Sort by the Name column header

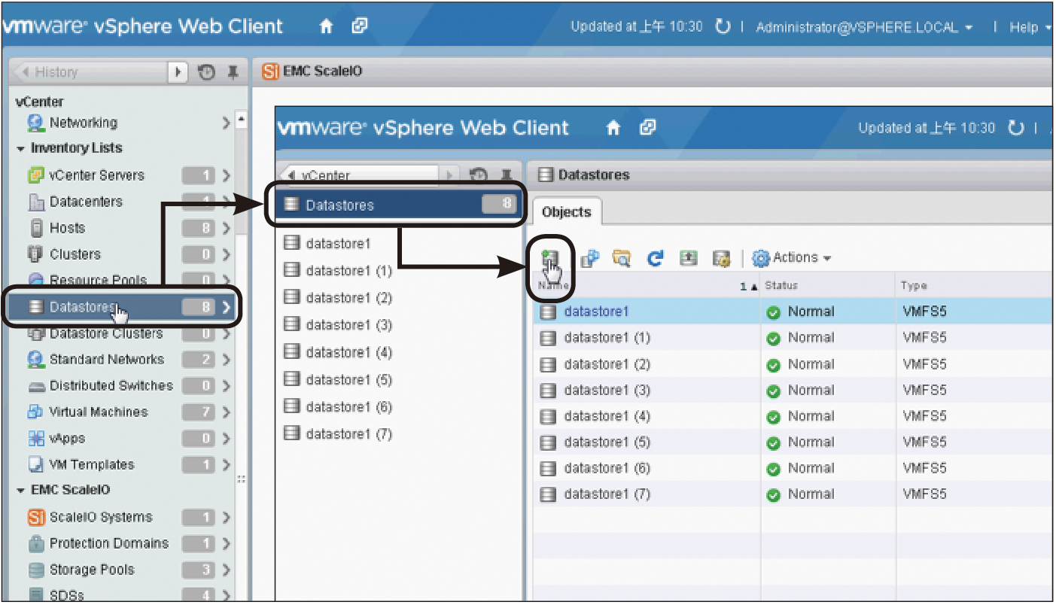click(x=647, y=286)
